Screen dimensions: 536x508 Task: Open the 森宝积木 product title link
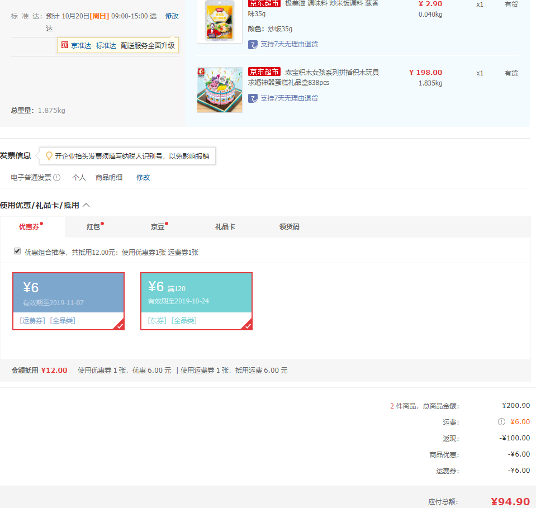point(314,77)
